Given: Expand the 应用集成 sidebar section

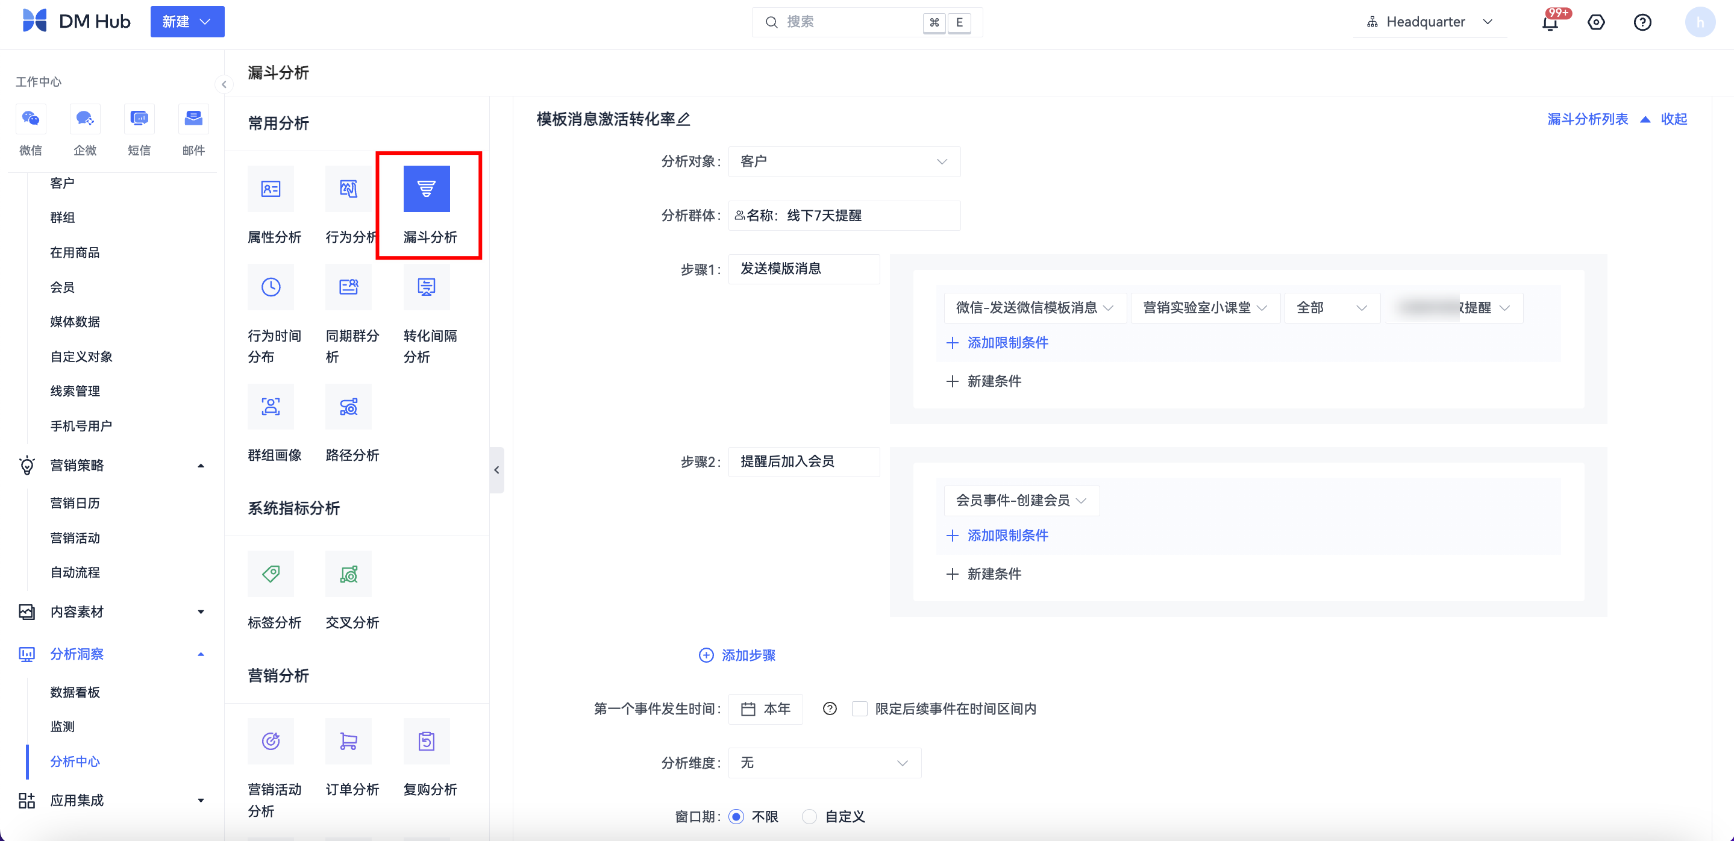Looking at the screenshot, I should tap(201, 800).
